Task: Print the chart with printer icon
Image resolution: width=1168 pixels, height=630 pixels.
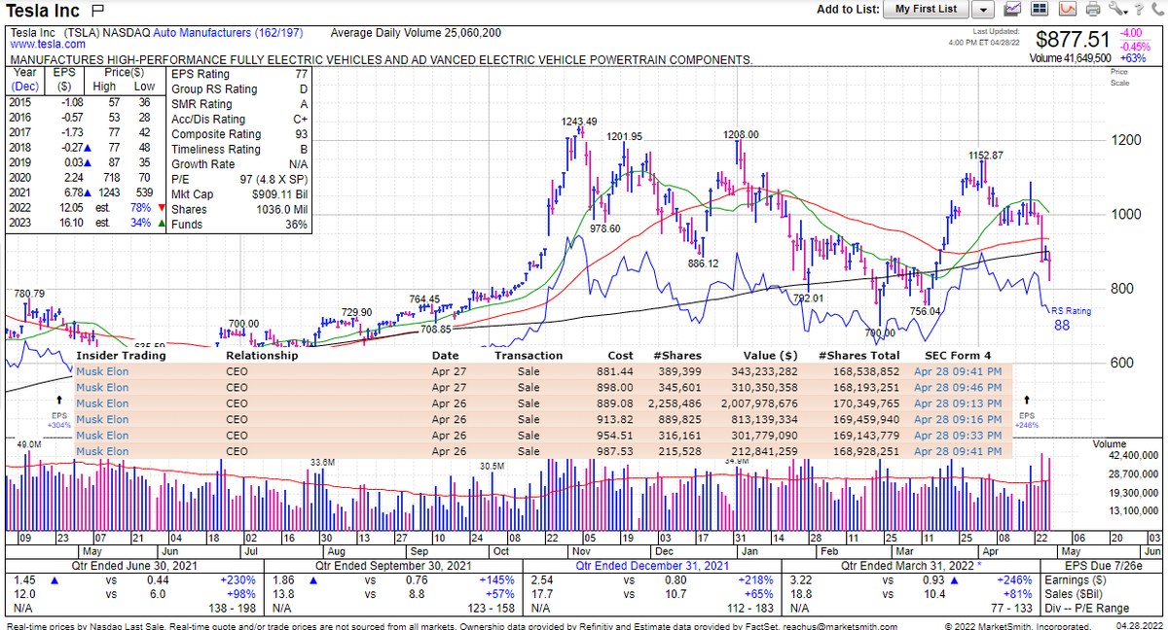Action: 1092,10
